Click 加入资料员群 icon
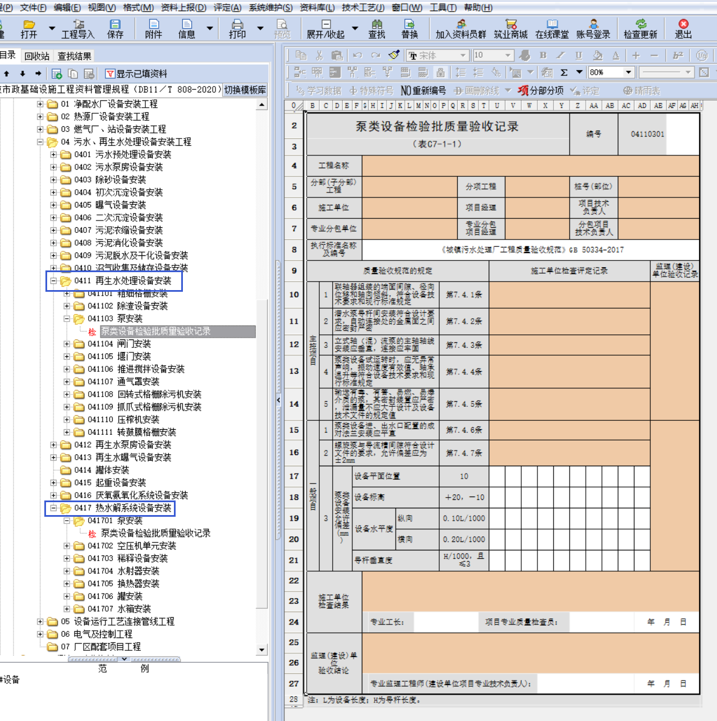The height and width of the screenshot is (721, 717). click(461, 24)
